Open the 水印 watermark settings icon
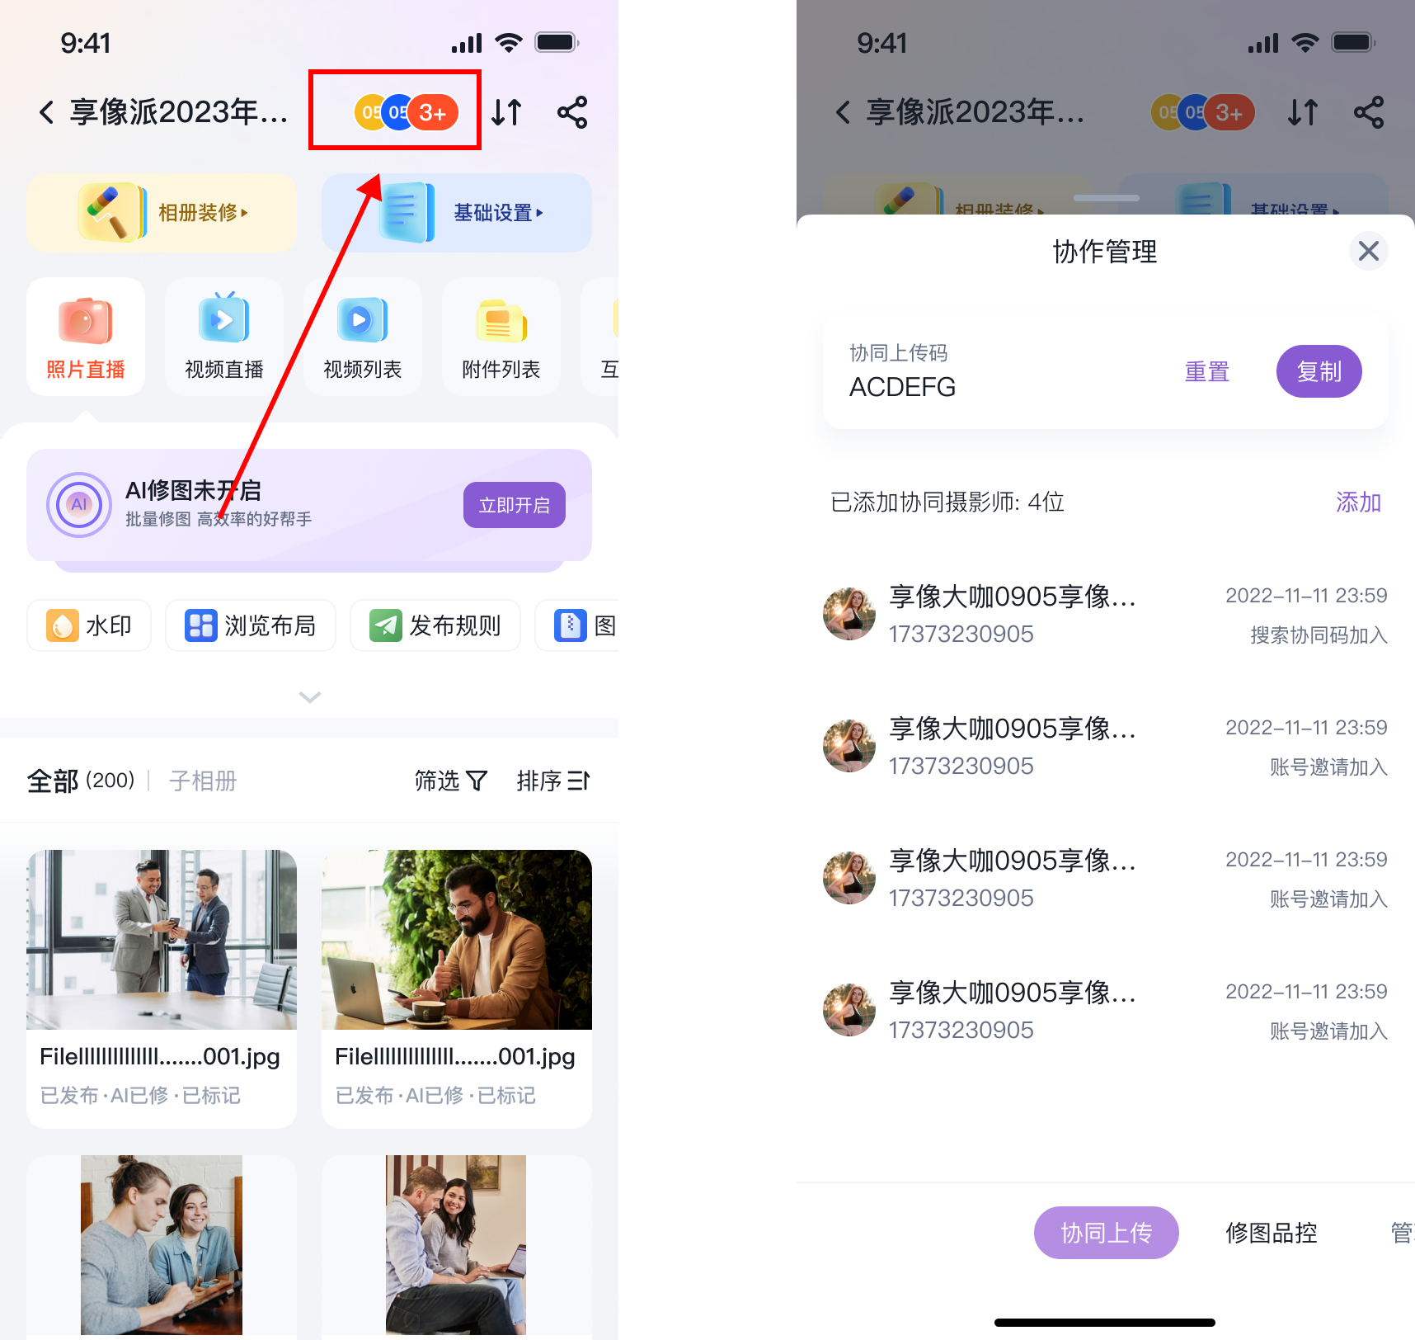Screen dimensions: 1415x1340 [x=88, y=625]
